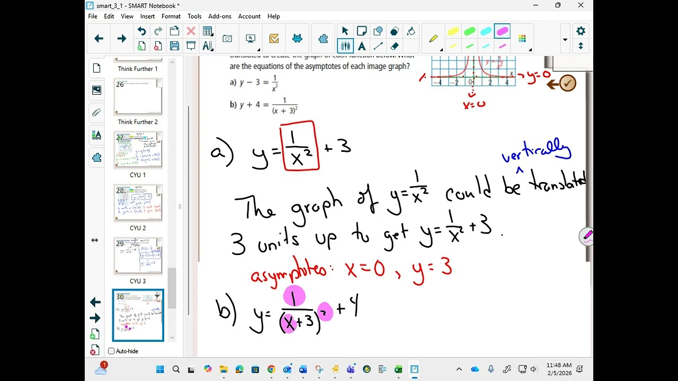The height and width of the screenshot is (381, 678).
Task: Open Page Sorter tab in sidebar
Action: tap(96, 68)
